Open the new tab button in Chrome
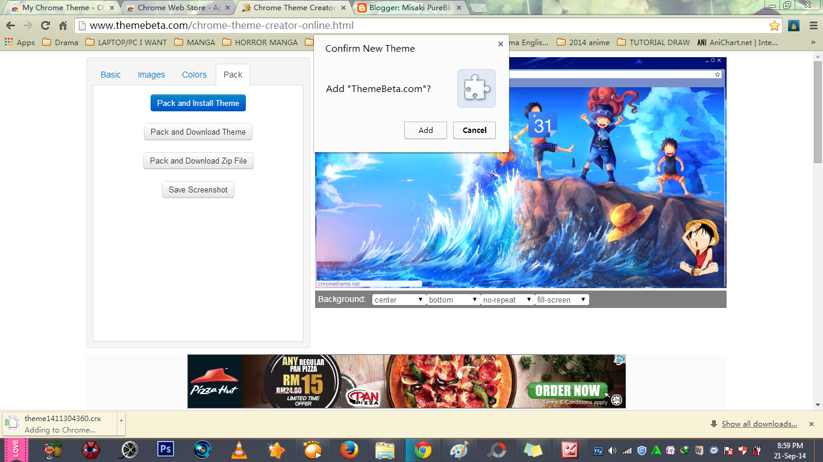Image resolution: width=823 pixels, height=462 pixels. pos(479,8)
